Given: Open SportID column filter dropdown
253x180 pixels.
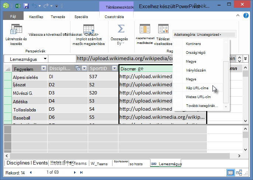Looking at the screenshot, I should (x=114, y=68).
